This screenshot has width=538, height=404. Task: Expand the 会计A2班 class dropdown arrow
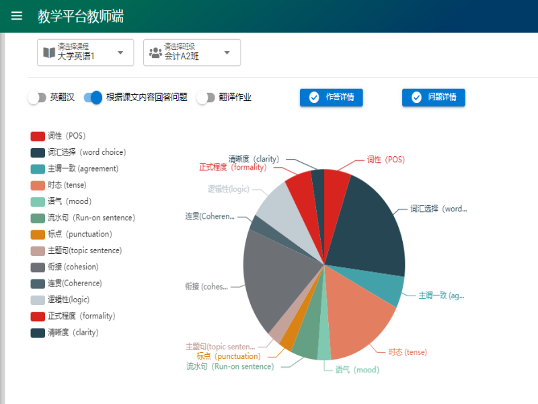(227, 53)
